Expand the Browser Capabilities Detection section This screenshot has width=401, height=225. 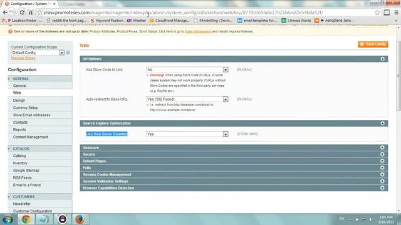(382, 187)
